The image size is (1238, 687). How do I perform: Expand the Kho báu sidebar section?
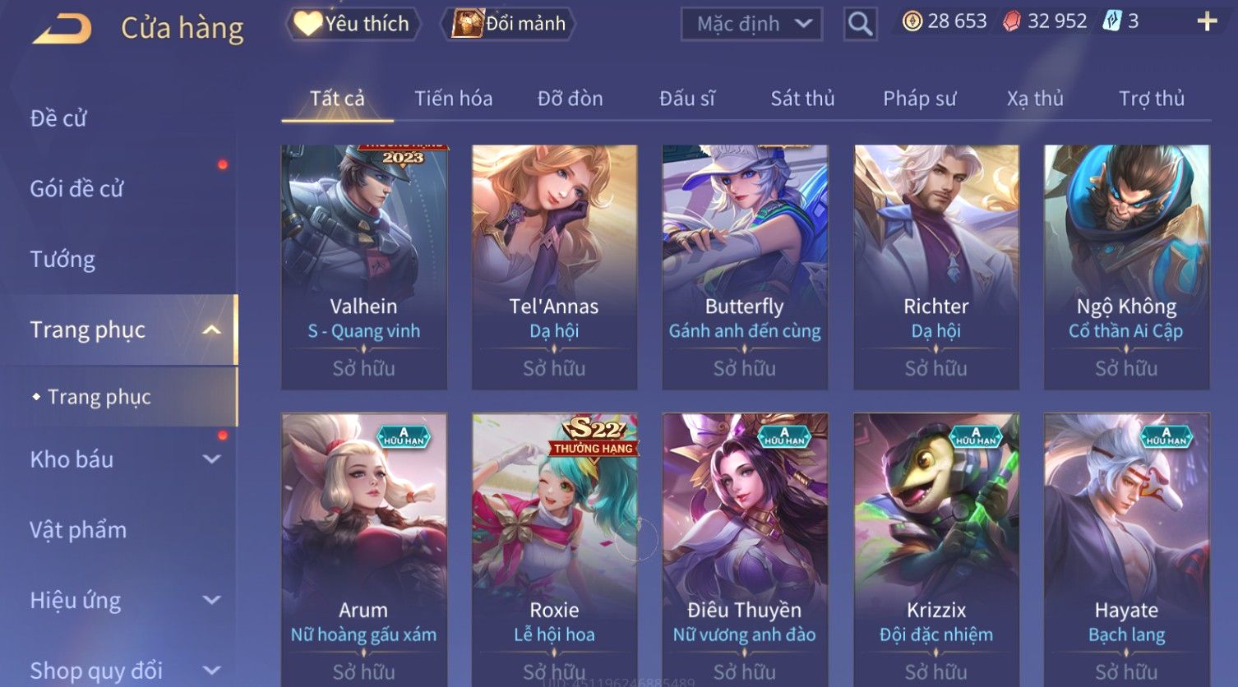click(212, 459)
